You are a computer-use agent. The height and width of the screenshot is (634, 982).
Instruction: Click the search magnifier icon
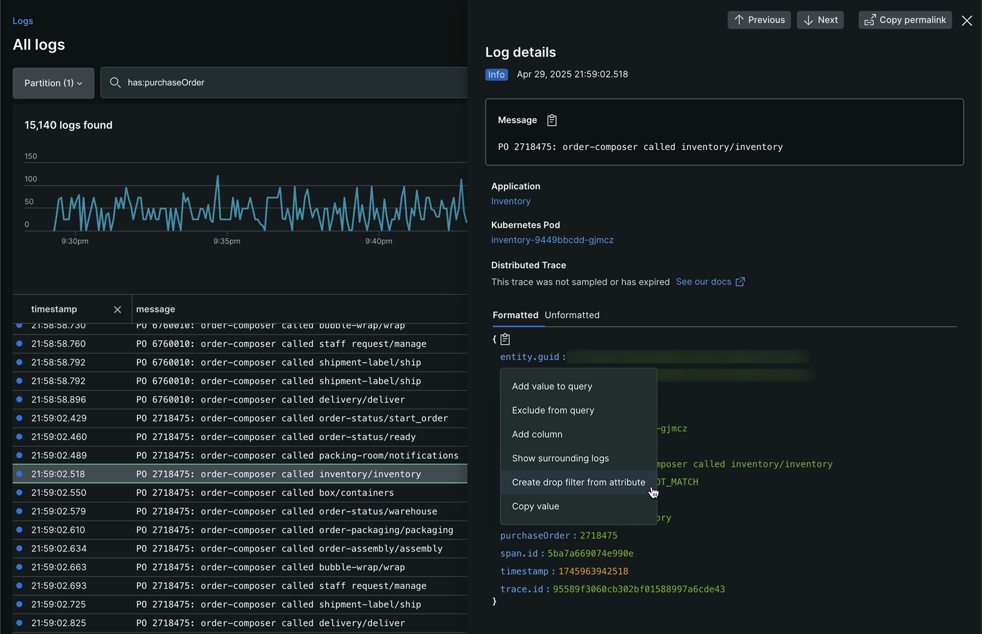[115, 83]
